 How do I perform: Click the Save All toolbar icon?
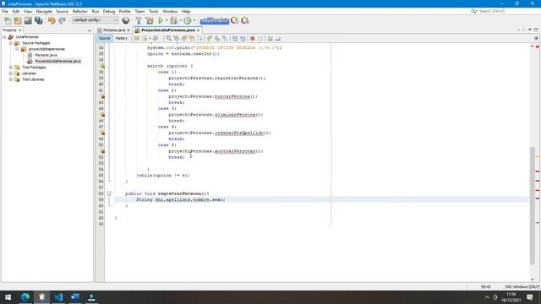[x=39, y=20]
